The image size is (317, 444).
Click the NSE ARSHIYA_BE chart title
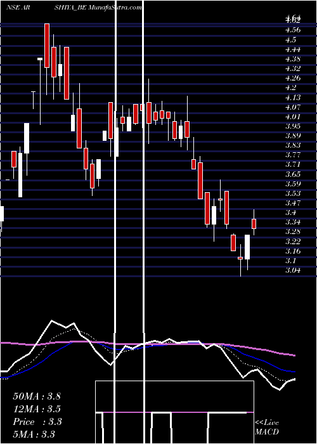(74, 8)
